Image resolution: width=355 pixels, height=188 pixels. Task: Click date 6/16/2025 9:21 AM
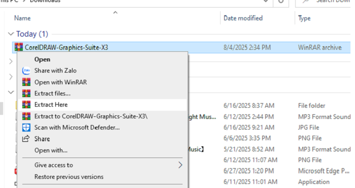[249, 128]
